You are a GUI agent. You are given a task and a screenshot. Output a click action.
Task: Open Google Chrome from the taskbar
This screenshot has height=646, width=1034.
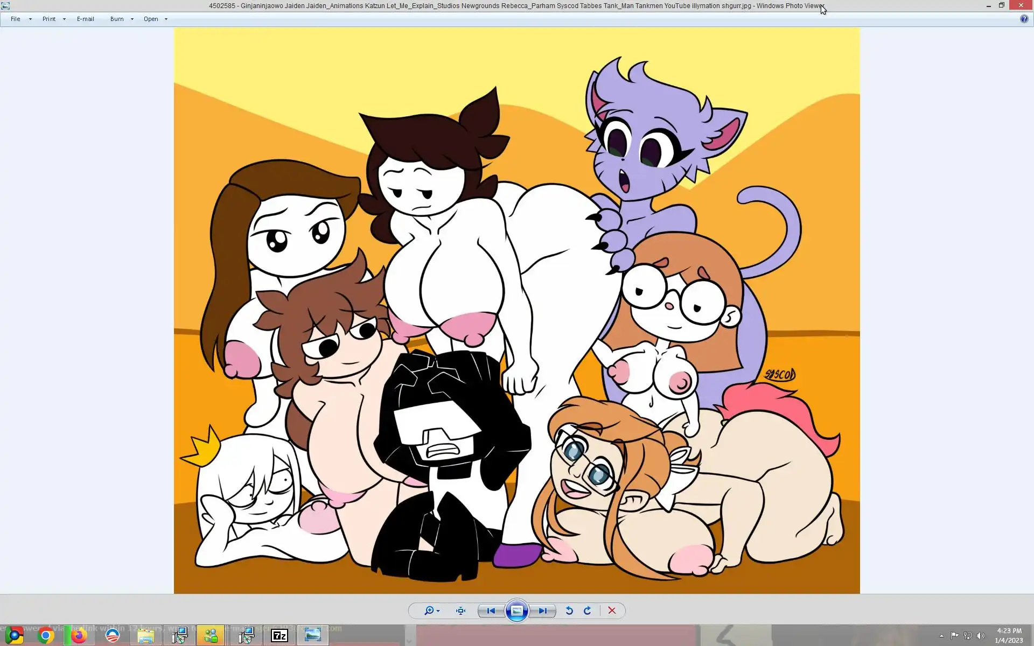46,636
